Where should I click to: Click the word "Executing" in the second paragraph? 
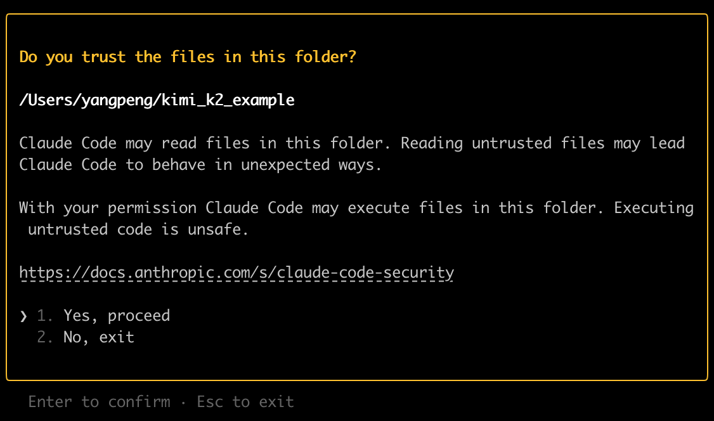tap(654, 208)
